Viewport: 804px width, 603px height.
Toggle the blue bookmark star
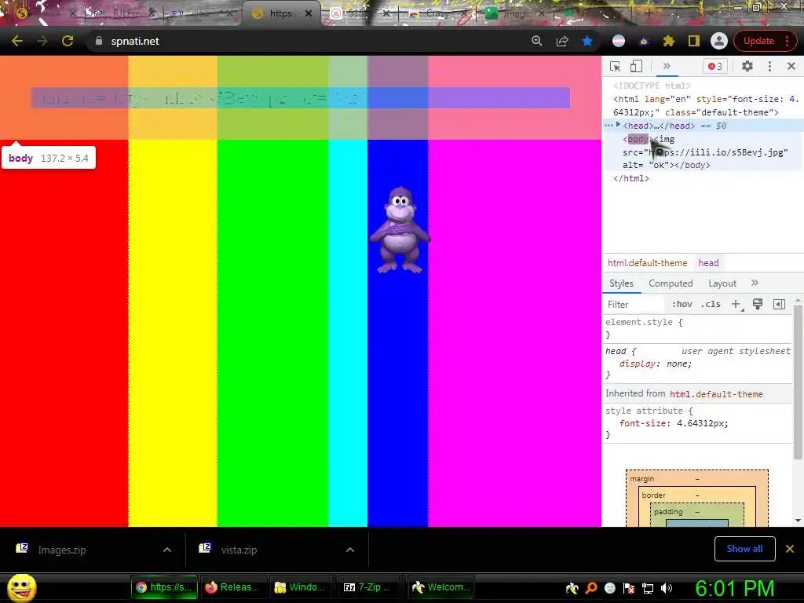point(587,41)
